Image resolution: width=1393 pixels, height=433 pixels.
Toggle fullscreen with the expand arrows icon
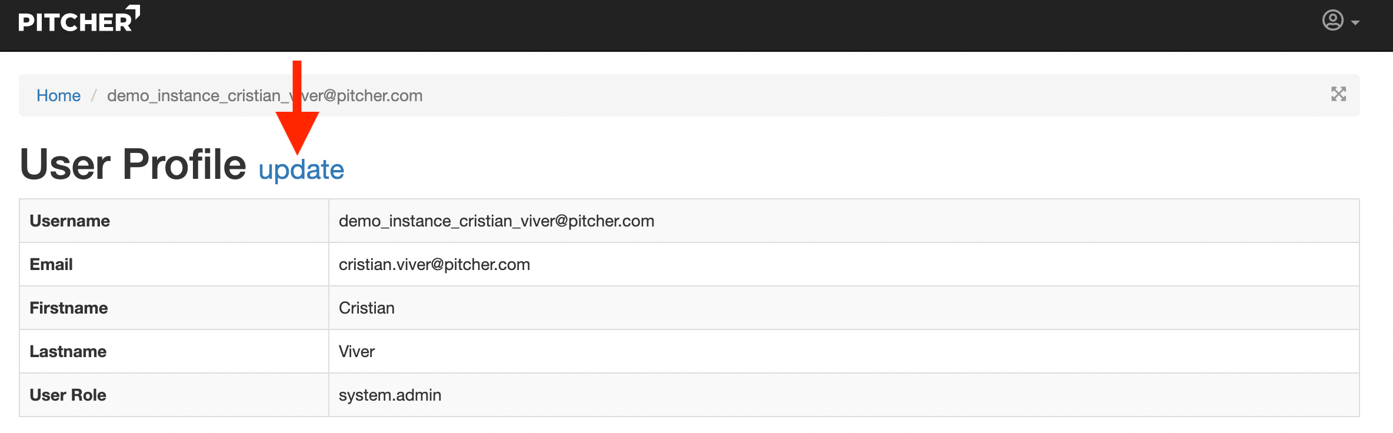coord(1338,94)
